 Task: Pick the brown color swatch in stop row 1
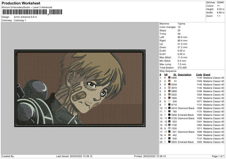point(169,78)
